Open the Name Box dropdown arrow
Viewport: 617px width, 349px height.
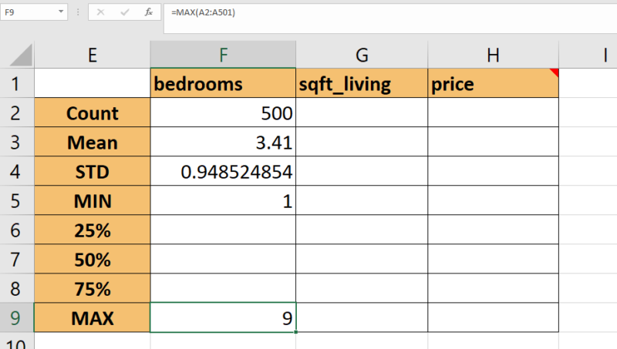click(61, 13)
